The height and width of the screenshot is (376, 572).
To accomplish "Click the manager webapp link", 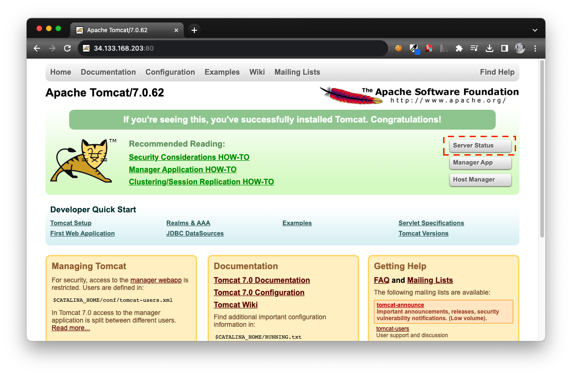I will point(156,280).
